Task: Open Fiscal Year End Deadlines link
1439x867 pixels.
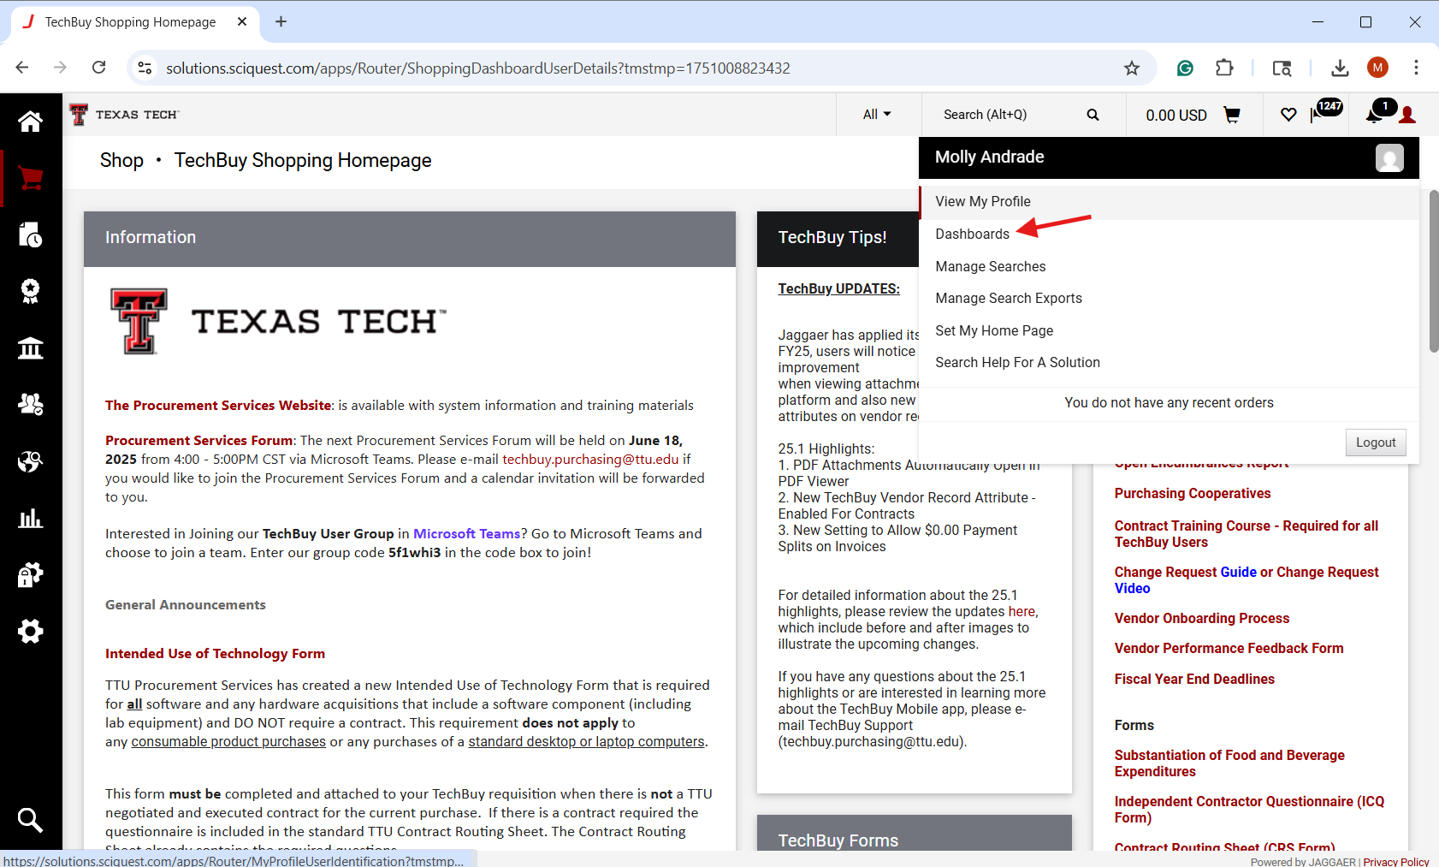Action: pyautogui.click(x=1194, y=680)
